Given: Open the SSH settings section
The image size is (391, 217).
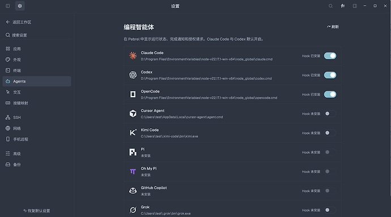Looking at the screenshot, I should click(x=37, y=118).
